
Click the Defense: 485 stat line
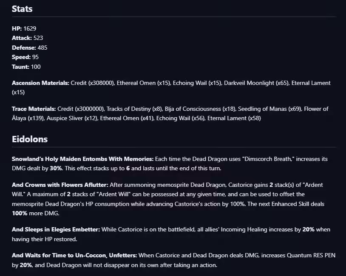(30, 48)
